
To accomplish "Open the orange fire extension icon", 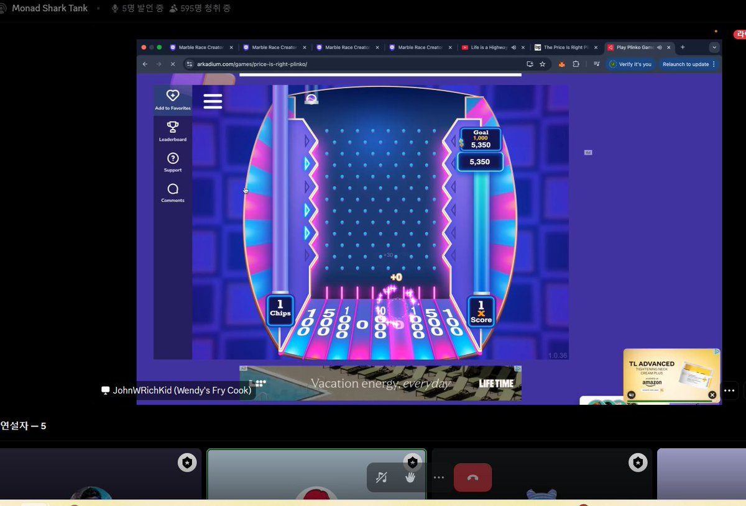I will pyautogui.click(x=562, y=64).
